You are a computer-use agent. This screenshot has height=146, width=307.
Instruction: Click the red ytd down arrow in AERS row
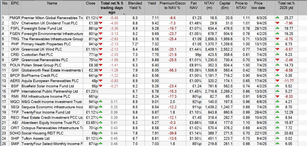point(277,81)
